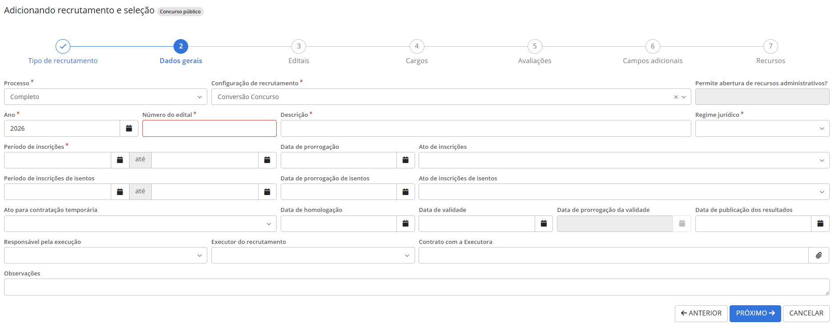Open calendar for Data de prorrogação de isentos
Viewport: 835px width, 327px height.
point(406,192)
